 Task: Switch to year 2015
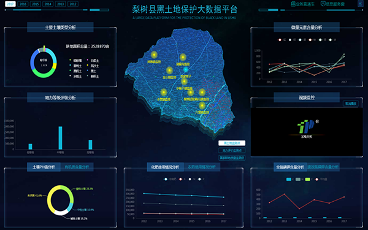[x=35, y=4]
